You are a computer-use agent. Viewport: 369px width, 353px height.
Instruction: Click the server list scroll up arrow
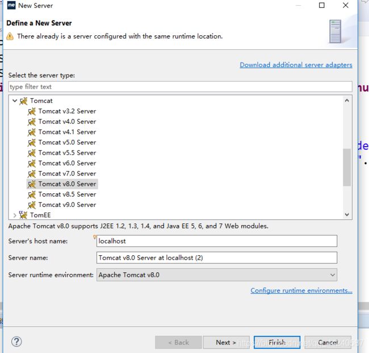point(347,101)
